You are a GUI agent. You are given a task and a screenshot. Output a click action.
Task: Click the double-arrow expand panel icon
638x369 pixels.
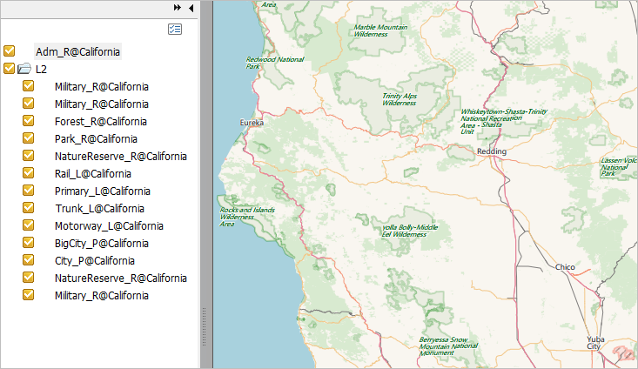click(178, 7)
